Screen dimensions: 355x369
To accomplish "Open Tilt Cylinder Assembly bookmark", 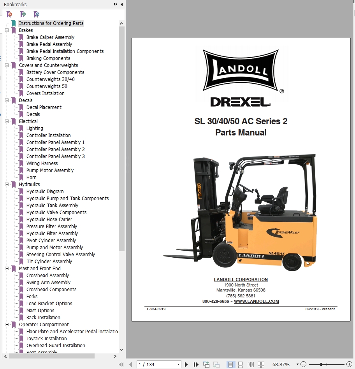I will point(49,262).
